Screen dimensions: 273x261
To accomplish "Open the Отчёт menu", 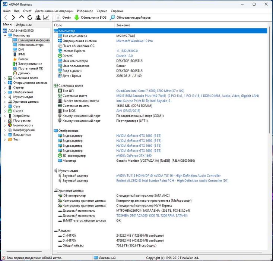I will point(27,11).
